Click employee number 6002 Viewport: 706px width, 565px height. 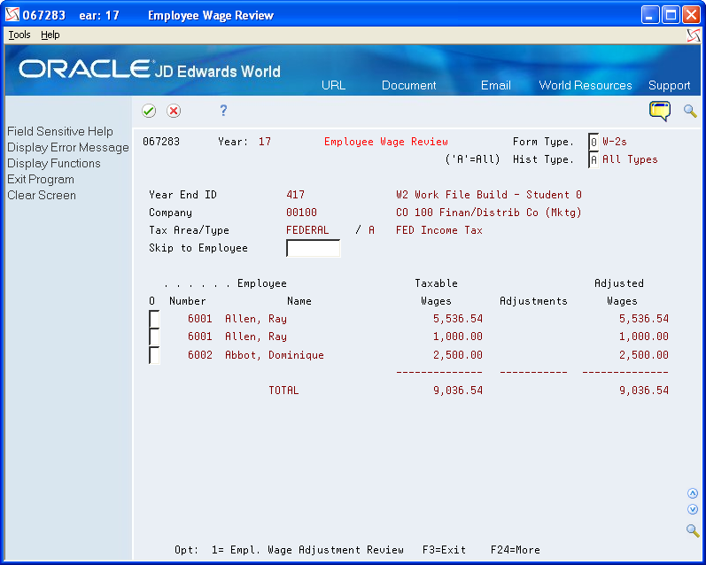point(200,355)
